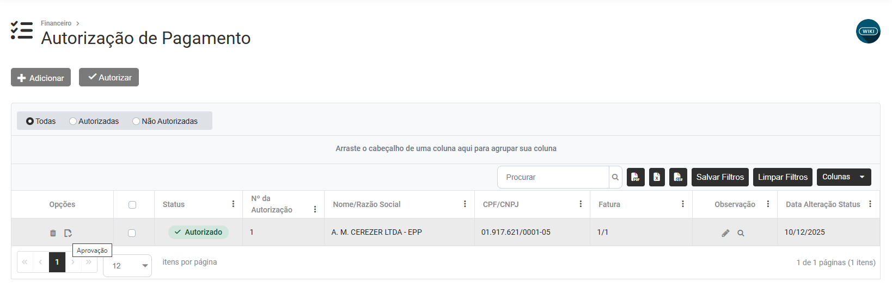This screenshot has height=288, width=892.
Task: Open the Aprovação icon in the row
Action: tap(68, 233)
